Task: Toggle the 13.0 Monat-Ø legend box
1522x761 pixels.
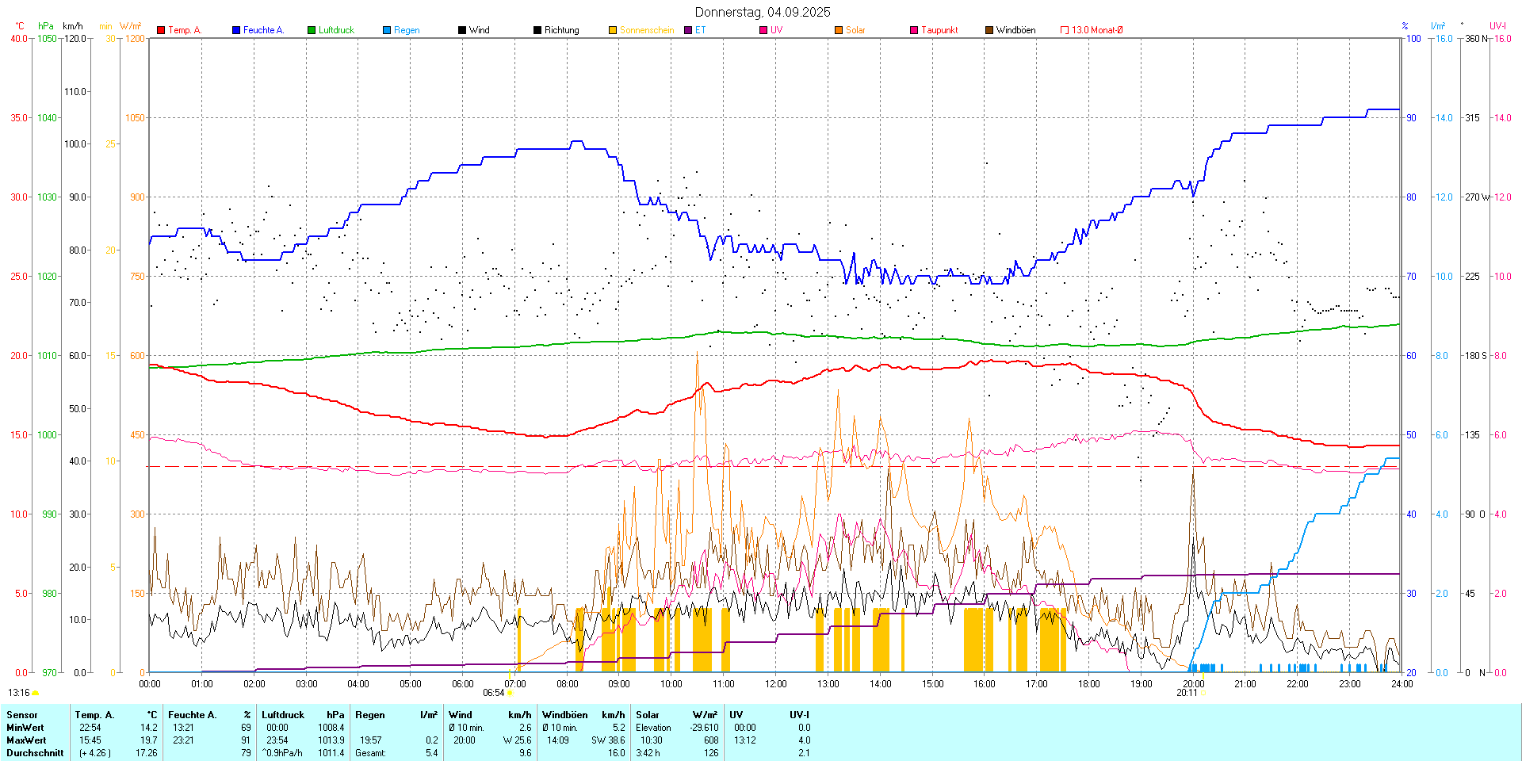Action: [1065, 30]
